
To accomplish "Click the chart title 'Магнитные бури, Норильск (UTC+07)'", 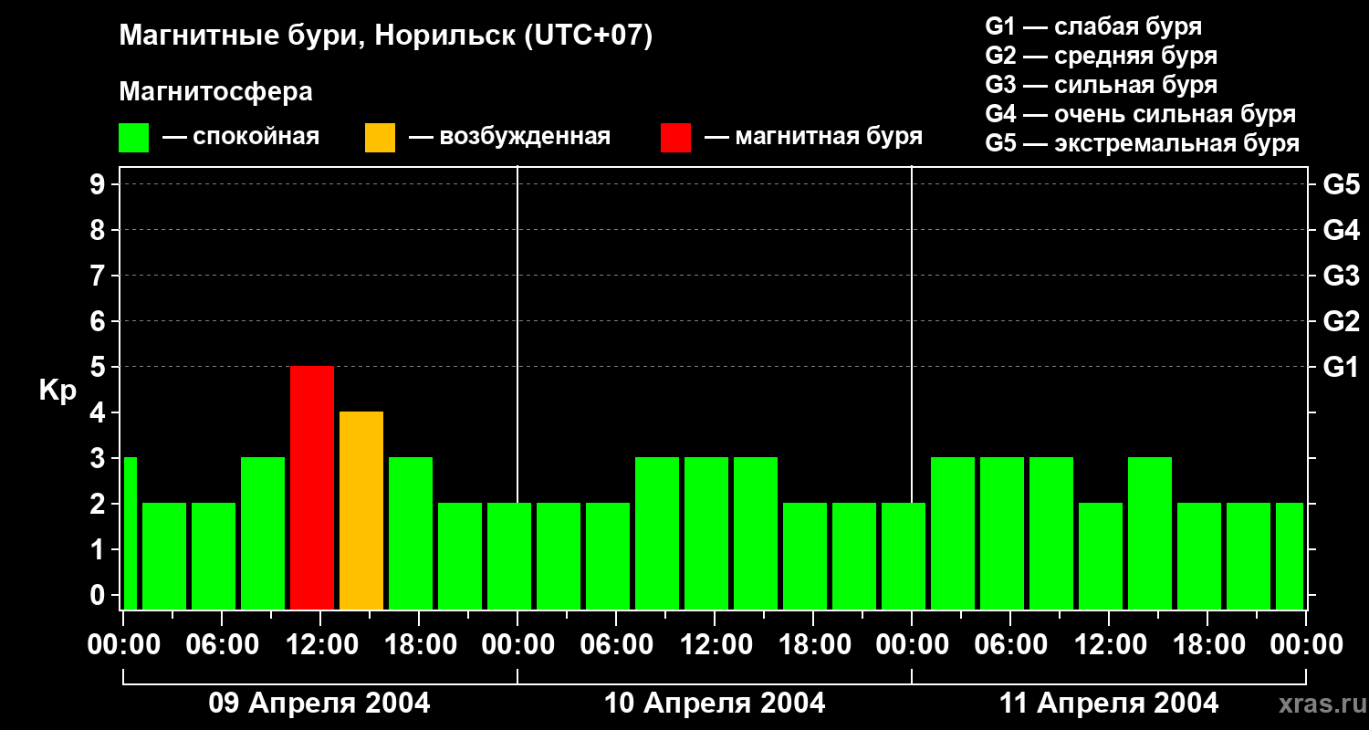I will (x=386, y=37).
